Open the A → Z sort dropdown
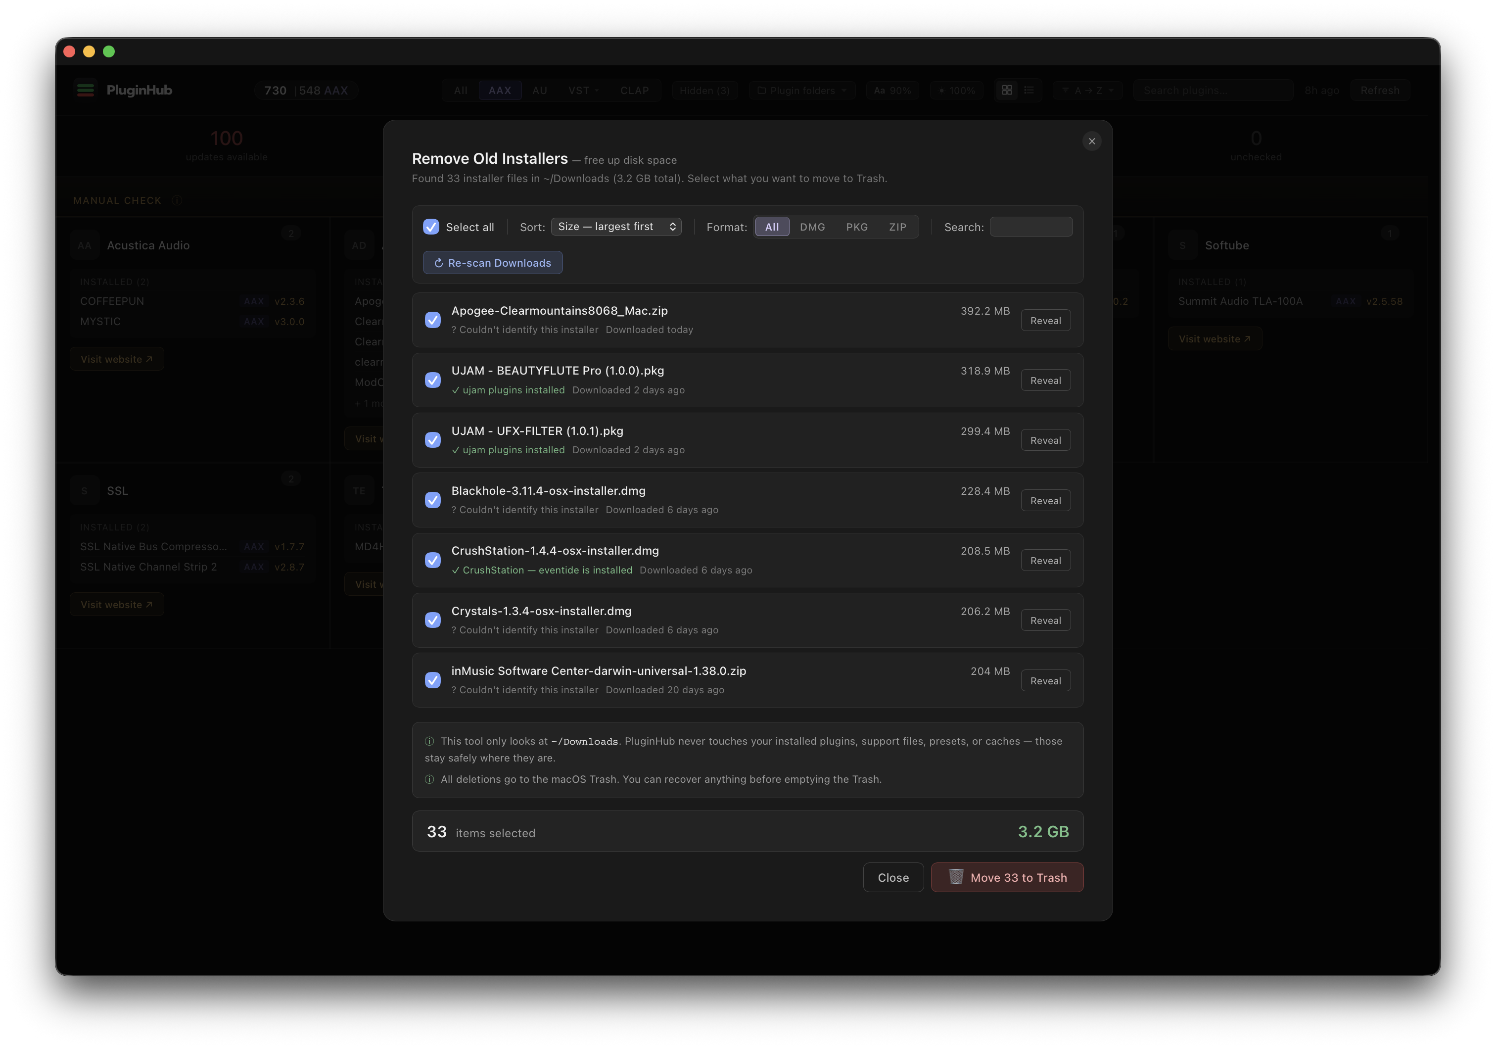 pyautogui.click(x=1087, y=91)
